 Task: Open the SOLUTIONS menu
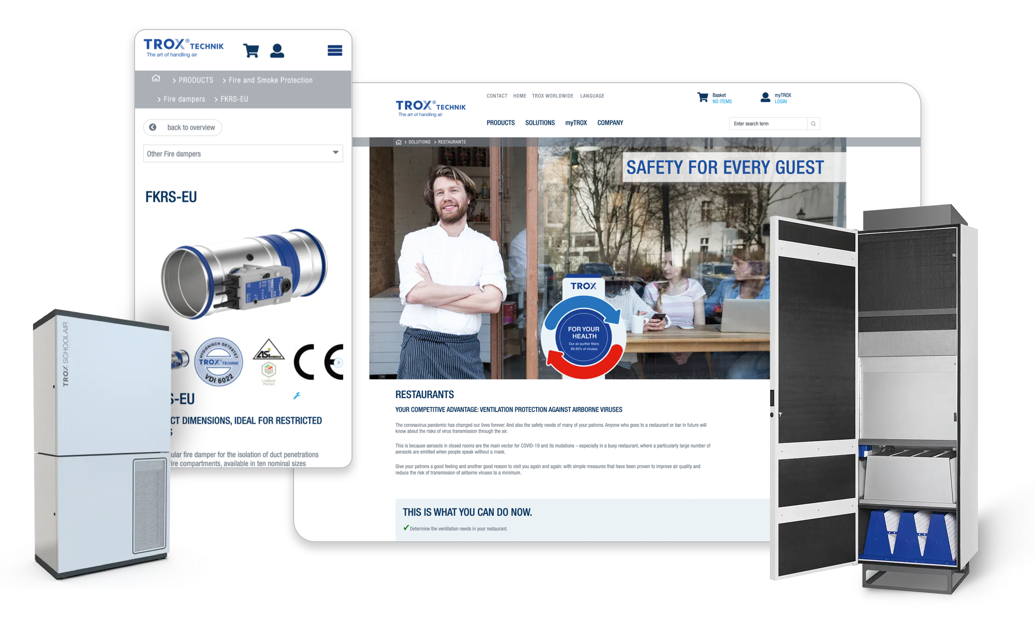click(x=540, y=123)
